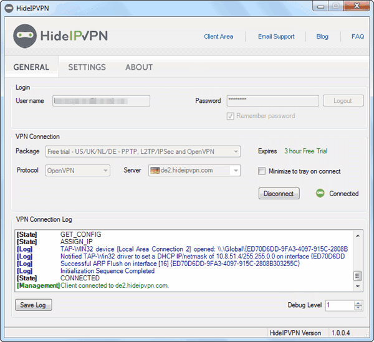Open the ABOUT tab
The image size is (374, 342).
[x=139, y=67]
